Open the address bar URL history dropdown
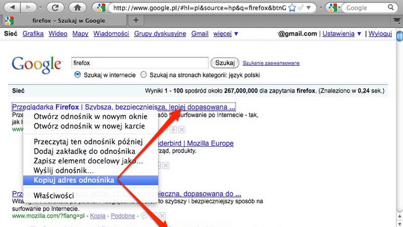 point(308,8)
